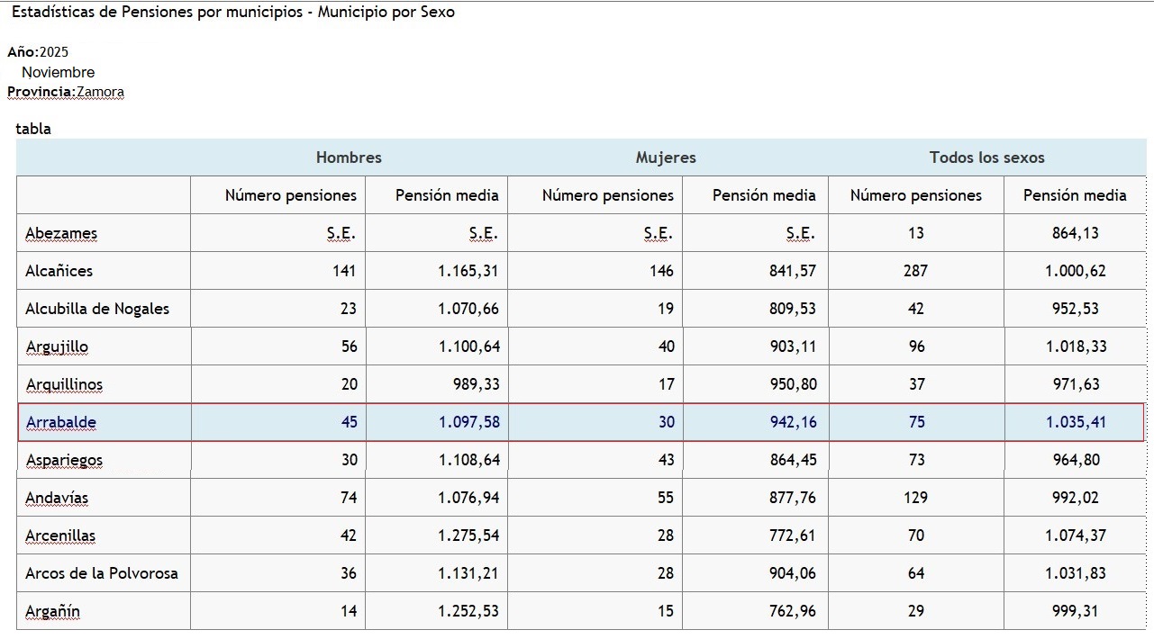Screen dimensions: 1154x639
Task: Select Pensión media header under Todos los sexos
Action: (x=1075, y=195)
